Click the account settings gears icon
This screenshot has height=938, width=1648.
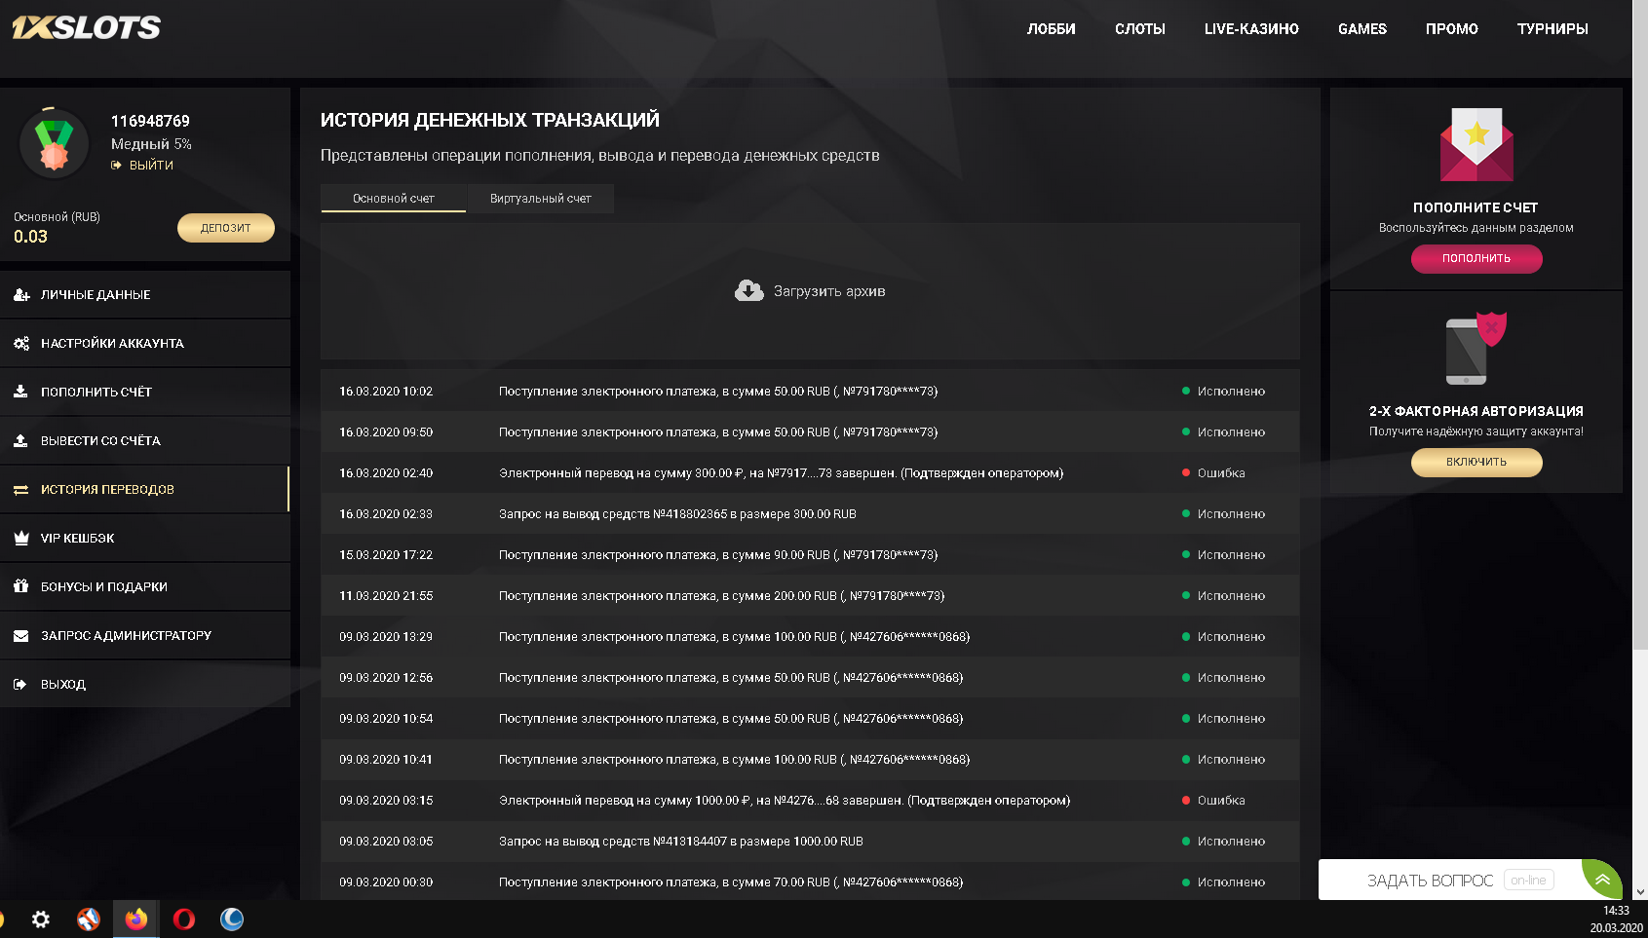pos(21,344)
